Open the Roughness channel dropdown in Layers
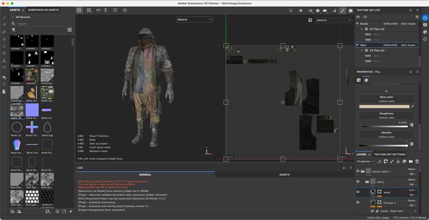The width and height of the screenshot is (429, 220). [x=366, y=161]
